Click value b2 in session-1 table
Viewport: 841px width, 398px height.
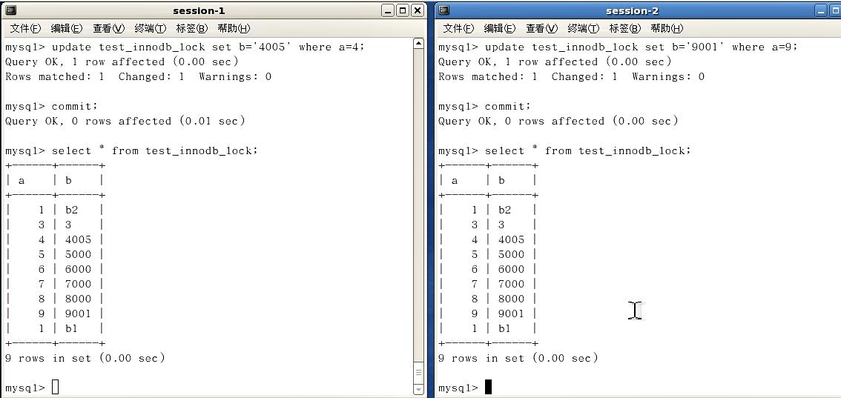coord(71,210)
